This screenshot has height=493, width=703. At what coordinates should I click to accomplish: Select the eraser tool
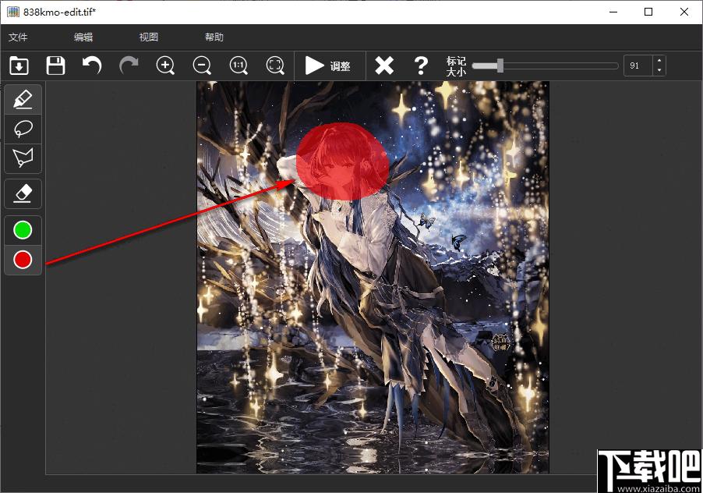[23, 193]
